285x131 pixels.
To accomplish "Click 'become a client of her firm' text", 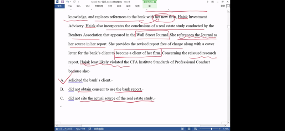I will (138, 53).
